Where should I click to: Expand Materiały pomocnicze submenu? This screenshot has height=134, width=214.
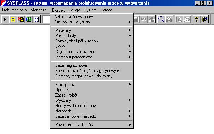(92, 57)
